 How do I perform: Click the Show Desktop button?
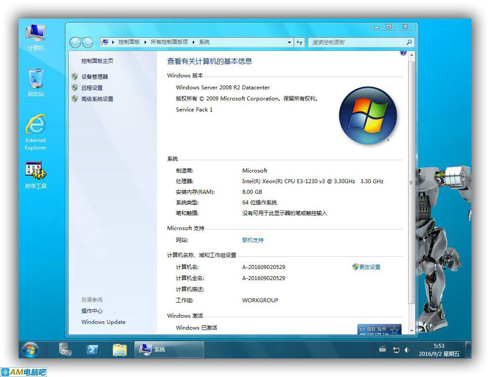(468, 350)
